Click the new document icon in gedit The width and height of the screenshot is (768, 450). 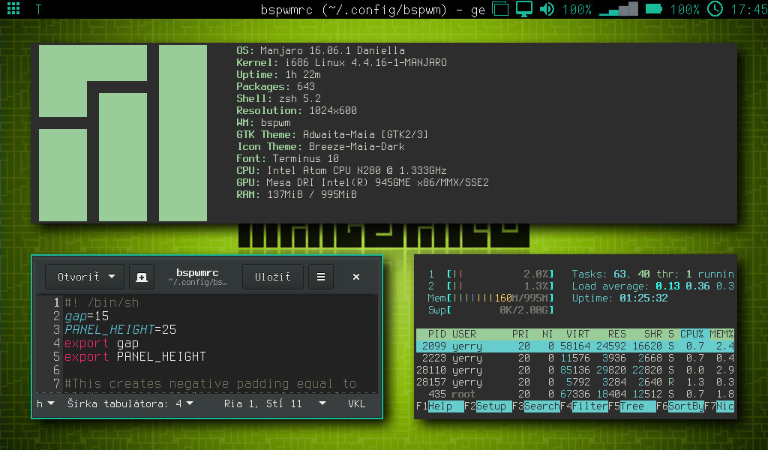point(142,277)
